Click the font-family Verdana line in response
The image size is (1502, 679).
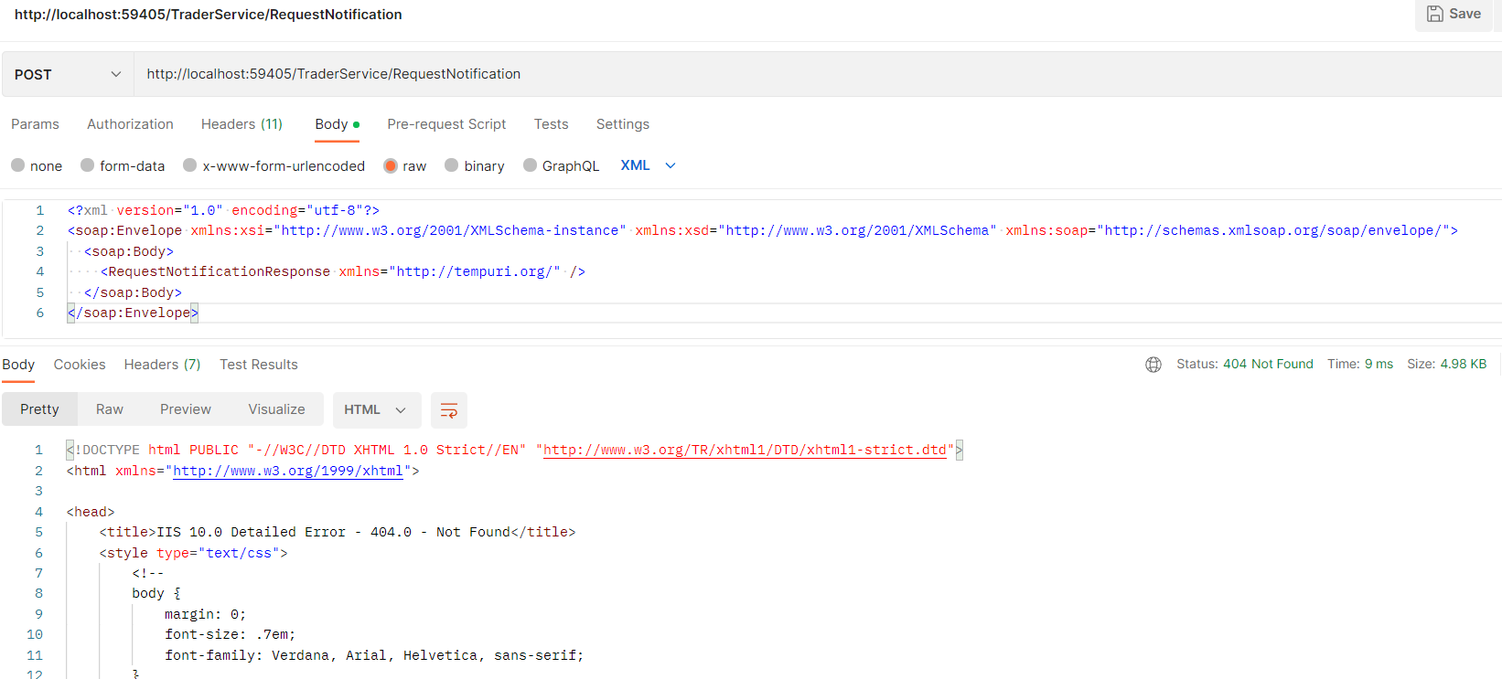coord(374,655)
